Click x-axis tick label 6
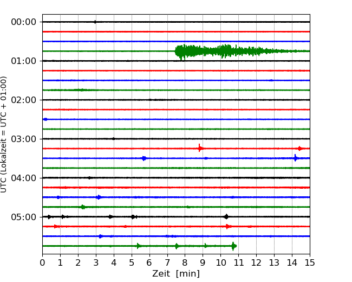The height and width of the screenshot is (282, 352). 149,262
